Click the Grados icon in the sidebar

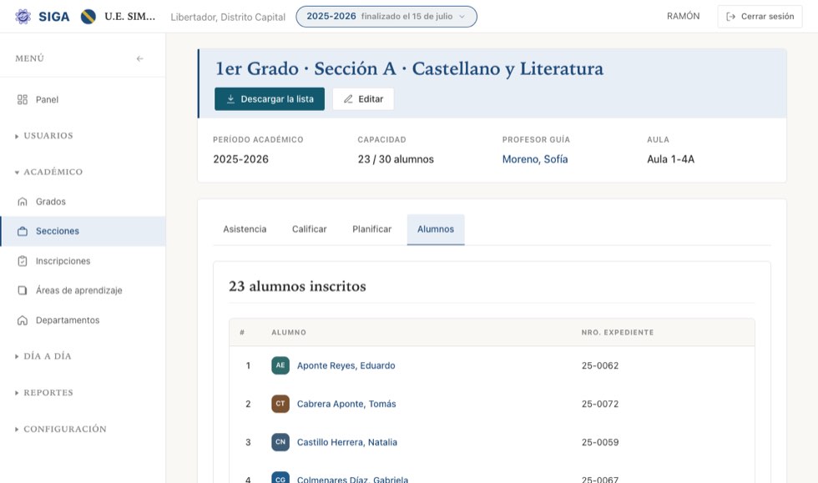[23, 201]
